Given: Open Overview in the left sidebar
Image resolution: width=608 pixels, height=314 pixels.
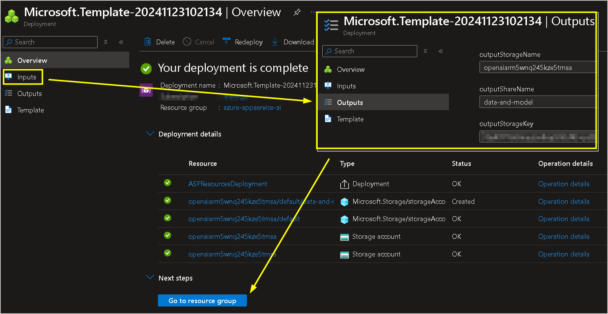Looking at the screenshot, I should click(66, 60).
